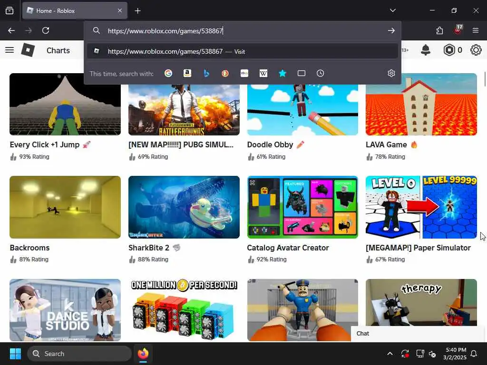Go back to previous page
This screenshot has height=365, width=487.
pyautogui.click(x=11, y=30)
